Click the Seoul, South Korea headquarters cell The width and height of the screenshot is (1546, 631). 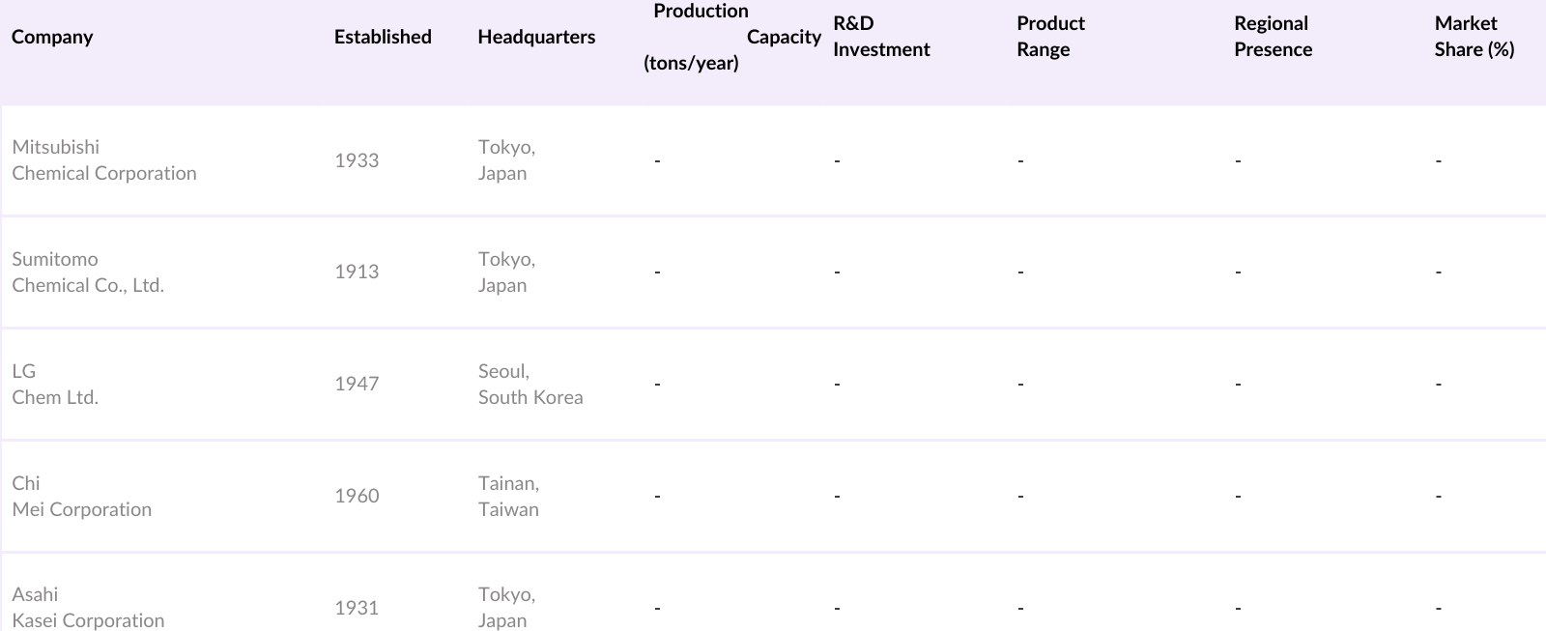point(530,385)
